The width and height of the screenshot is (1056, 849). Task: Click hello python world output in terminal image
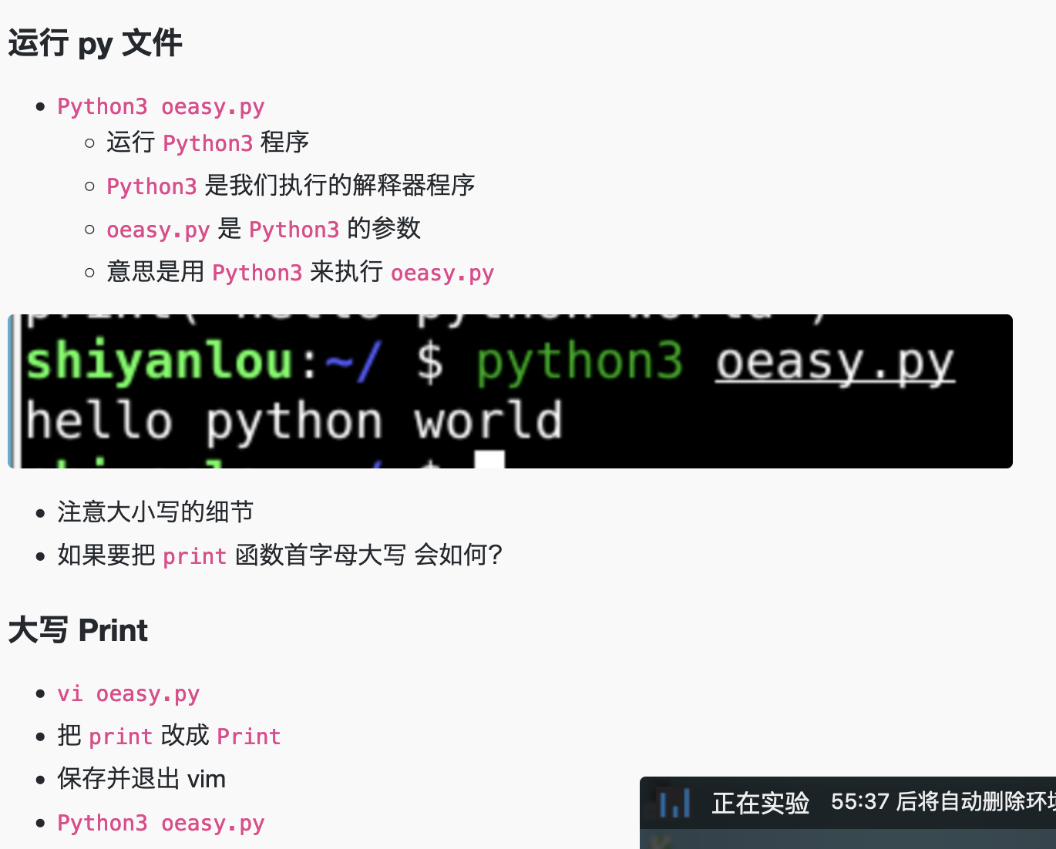point(294,421)
